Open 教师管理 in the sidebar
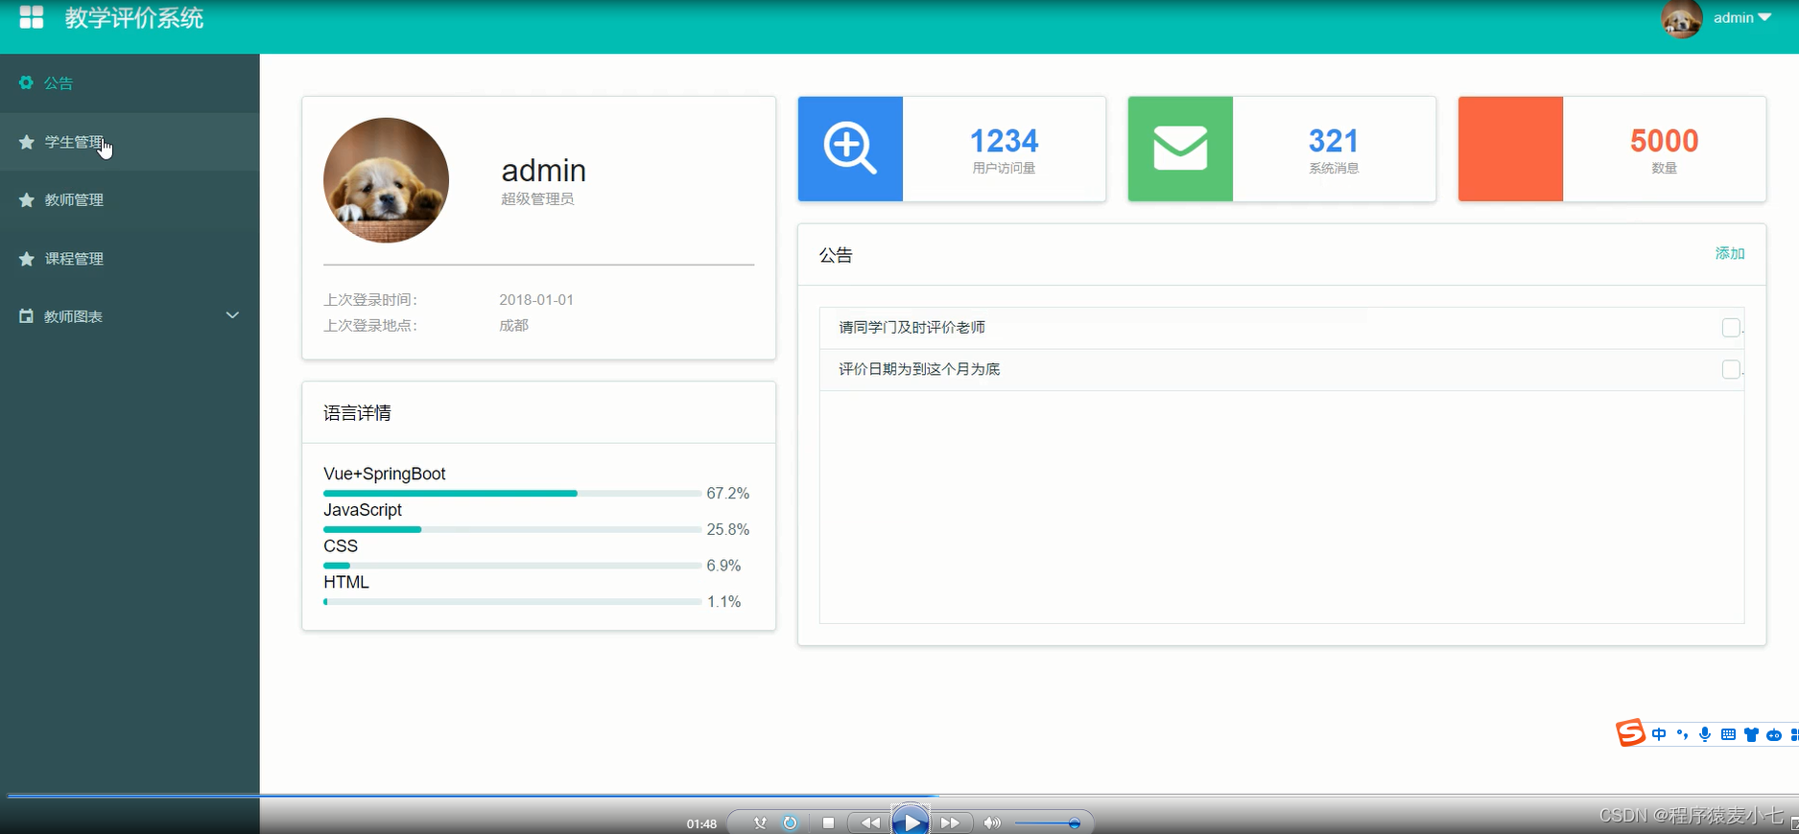This screenshot has width=1799, height=834. pos(130,199)
